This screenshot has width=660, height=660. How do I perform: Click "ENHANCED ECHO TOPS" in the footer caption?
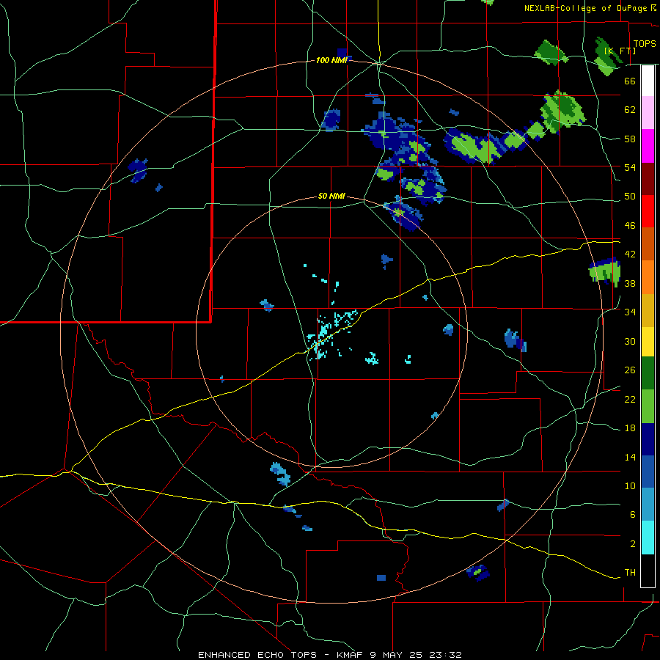tap(257, 655)
